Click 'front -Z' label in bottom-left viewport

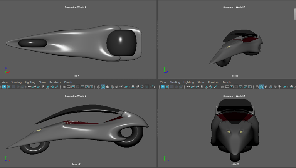click(x=76, y=165)
